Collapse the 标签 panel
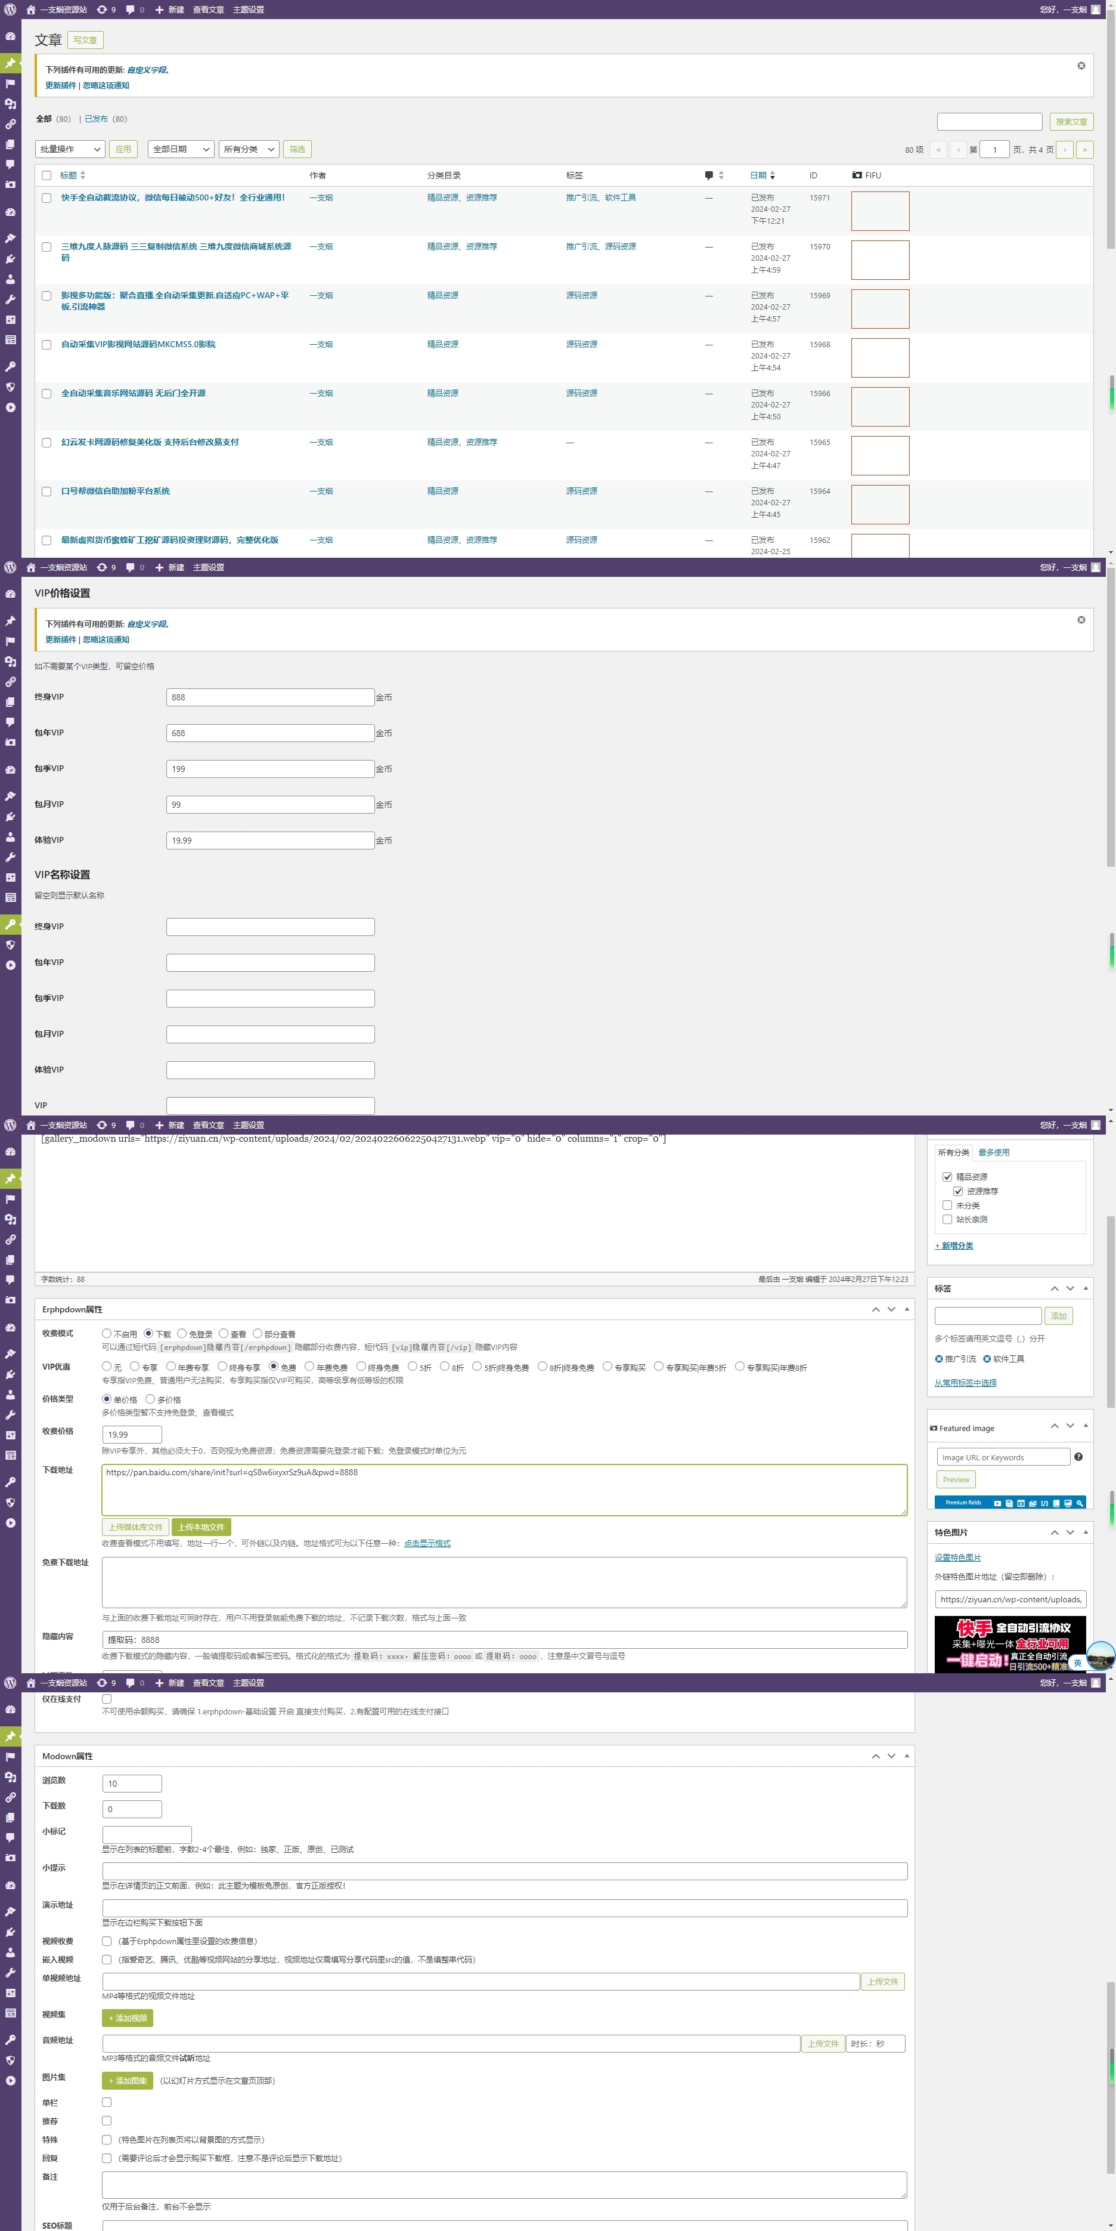Image resolution: width=1116 pixels, height=2231 pixels. 1086,1288
